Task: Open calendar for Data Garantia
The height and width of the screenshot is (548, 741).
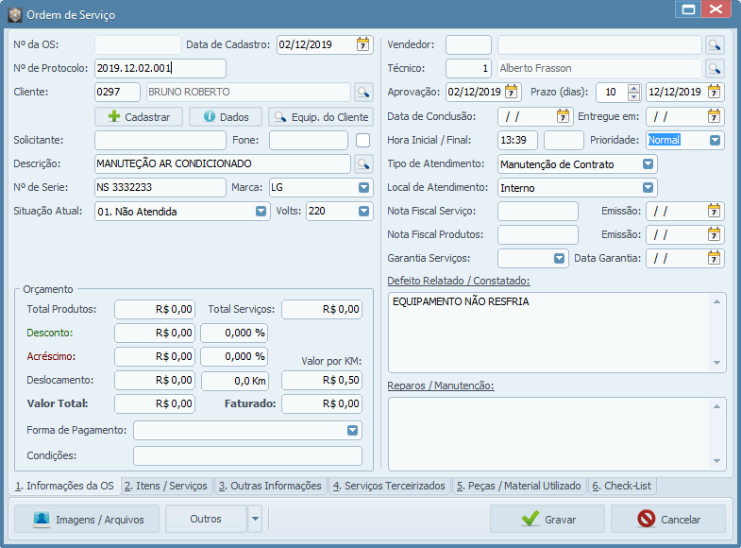Action: coord(714,258)
